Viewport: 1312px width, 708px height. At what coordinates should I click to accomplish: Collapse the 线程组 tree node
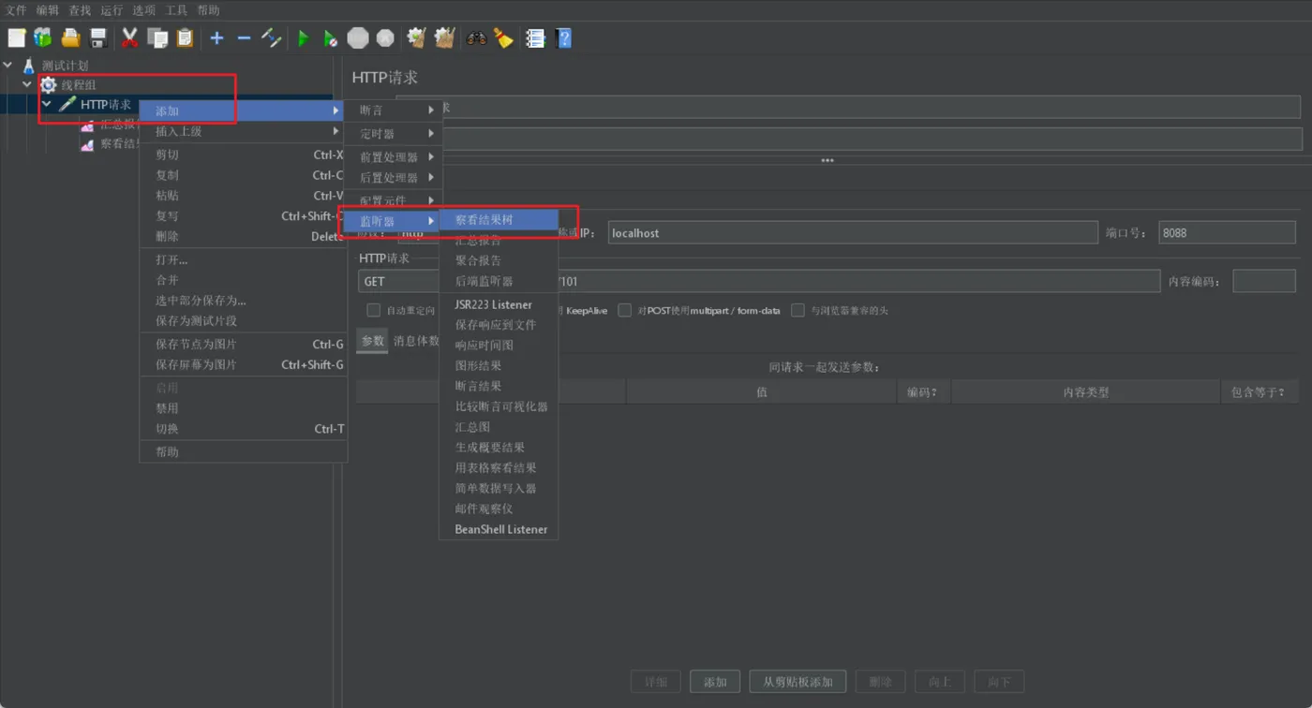[27, 85]
